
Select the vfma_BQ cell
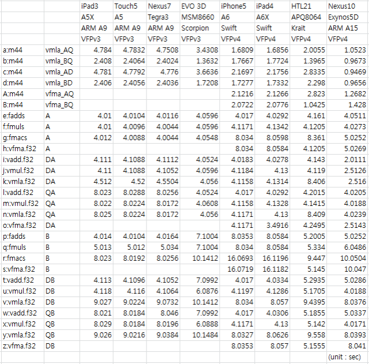[62, 105]
